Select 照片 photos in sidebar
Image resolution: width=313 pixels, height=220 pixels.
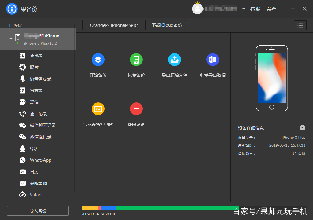tap(38, 67)
